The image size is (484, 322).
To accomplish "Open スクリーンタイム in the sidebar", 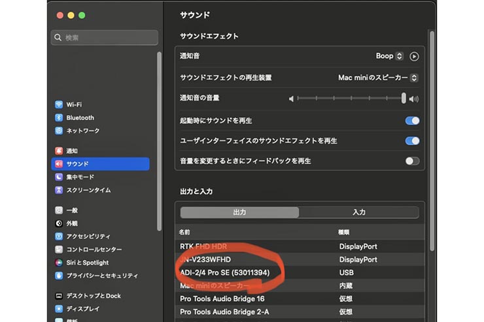I will [x=88, y=190].
